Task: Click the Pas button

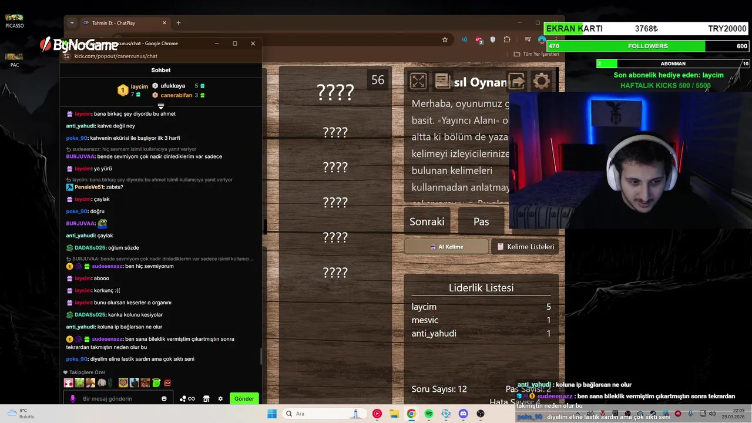Action: pyautogui.click(x=481, y=221)
